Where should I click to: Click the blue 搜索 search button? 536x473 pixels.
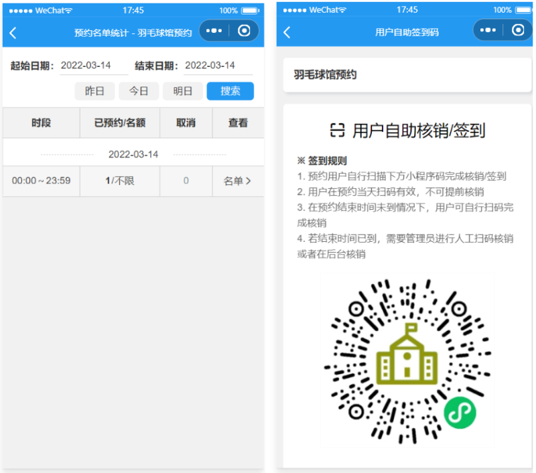coord(230,90)
